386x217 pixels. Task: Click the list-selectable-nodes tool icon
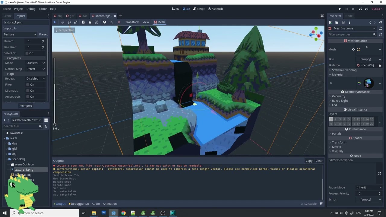pos(84,22)
